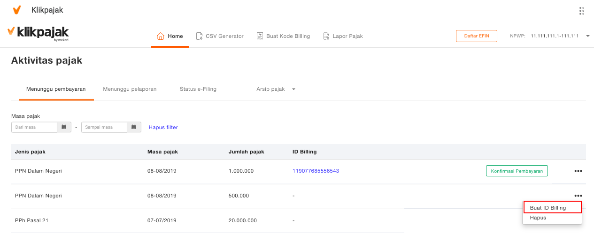Image resolution: width=594 pixels, height=233 pixels.
Task: Click the Konfirmasi Pembayaran button
Action: point(517,171)
